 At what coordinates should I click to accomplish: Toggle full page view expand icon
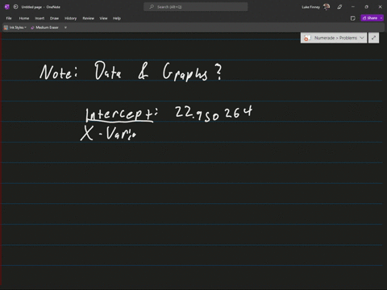(373, 38)
